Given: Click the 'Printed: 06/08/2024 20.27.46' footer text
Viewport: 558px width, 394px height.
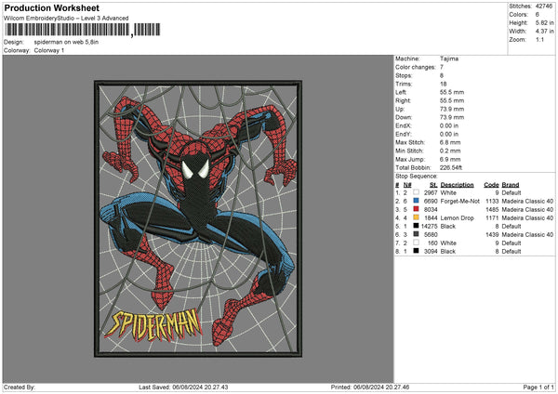Looking at the screenshot, I should [370, 387].
